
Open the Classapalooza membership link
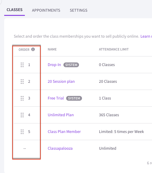click(60, 148)
